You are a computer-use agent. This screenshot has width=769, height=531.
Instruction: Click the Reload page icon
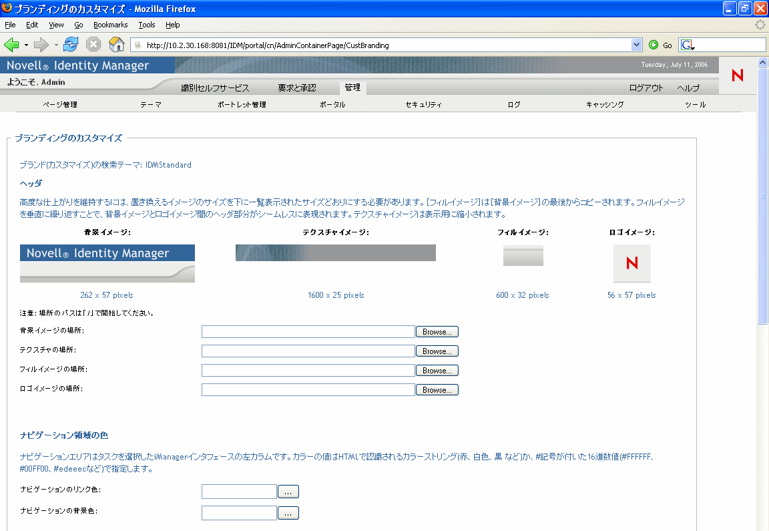tap(70, 45)
